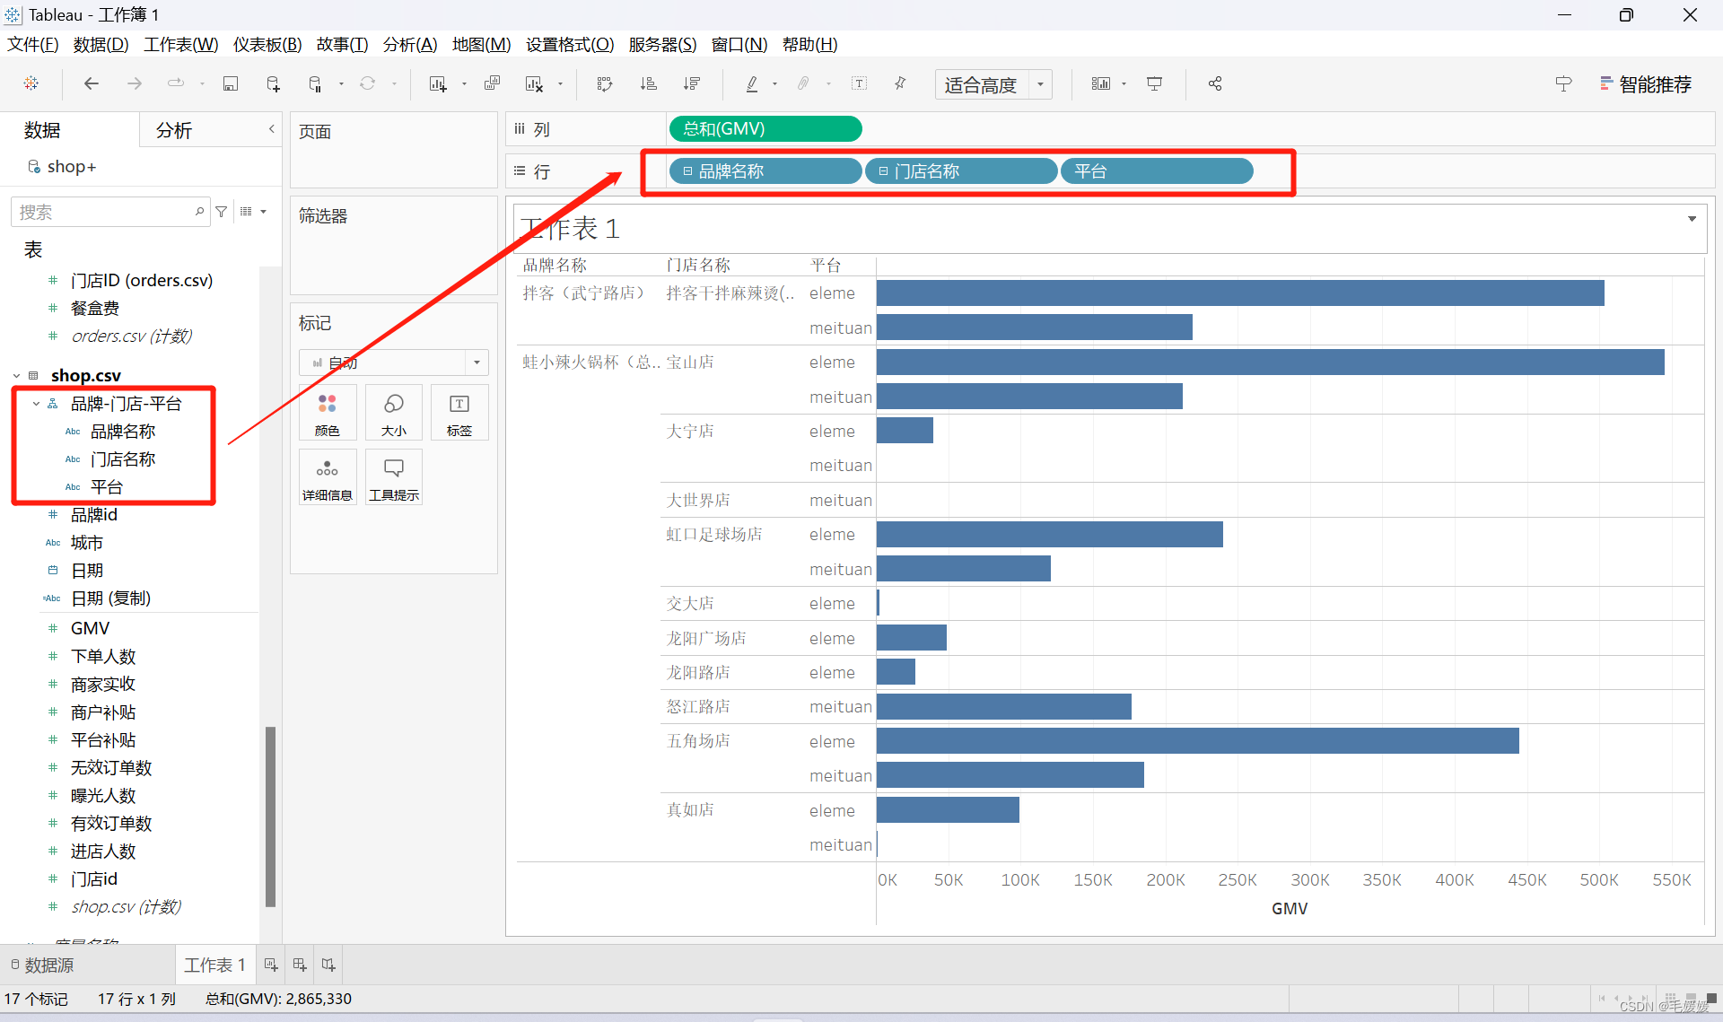
Task: Click the 总和(GMV) pill on columns
Action: tap(765, 129)
